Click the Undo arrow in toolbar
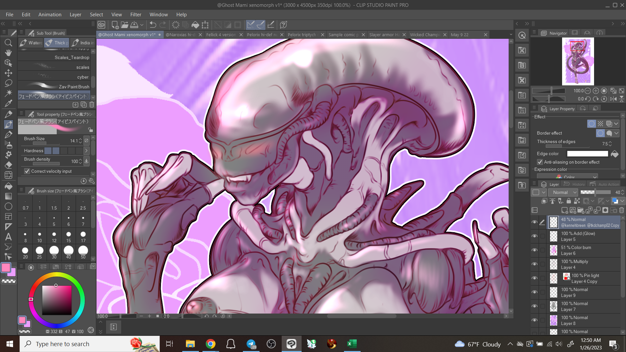Viewport: 626px width, 352px height. (x=153, y=25)
